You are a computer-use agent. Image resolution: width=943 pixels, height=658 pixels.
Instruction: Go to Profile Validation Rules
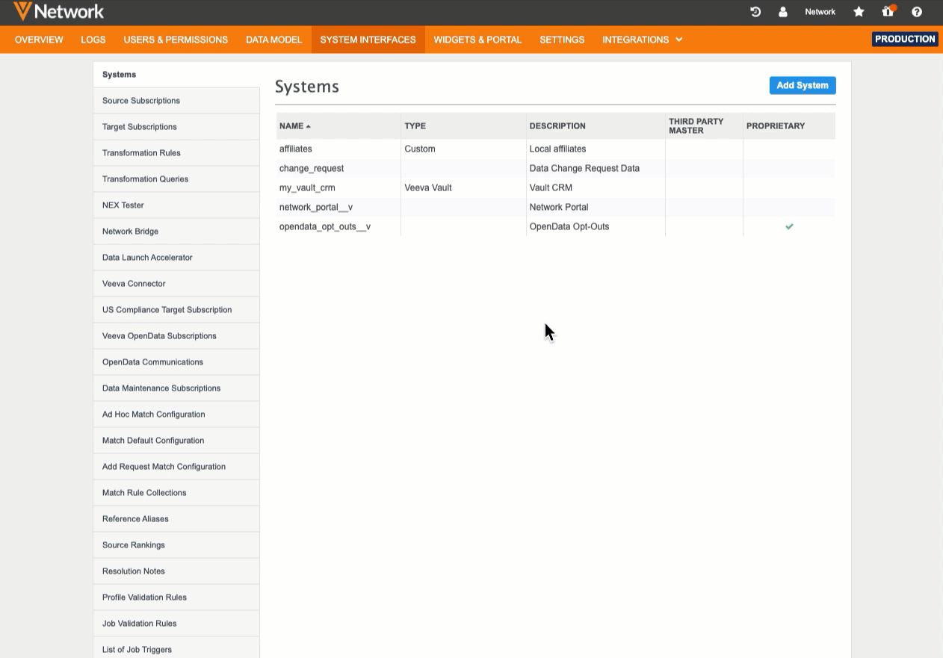coord(176,598)
